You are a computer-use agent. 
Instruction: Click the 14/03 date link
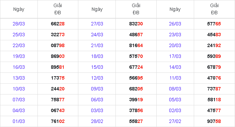pos(175,67)
